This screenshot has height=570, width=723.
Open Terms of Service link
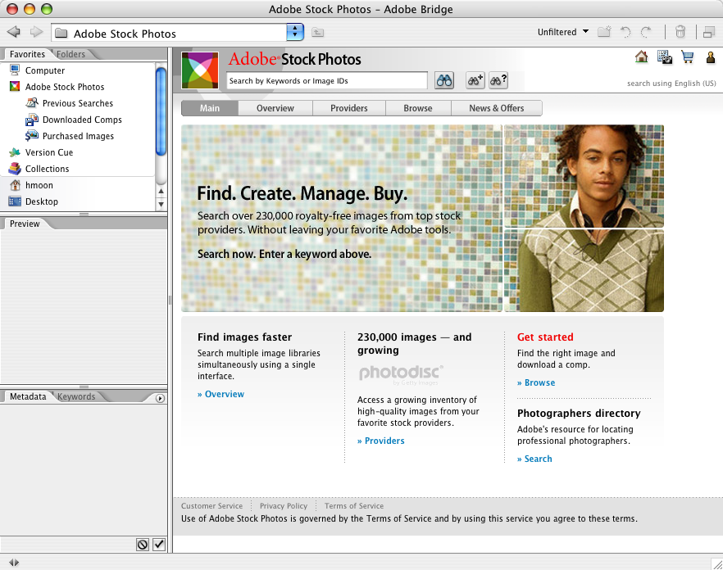pyautogui.click(x=354, y=506)
